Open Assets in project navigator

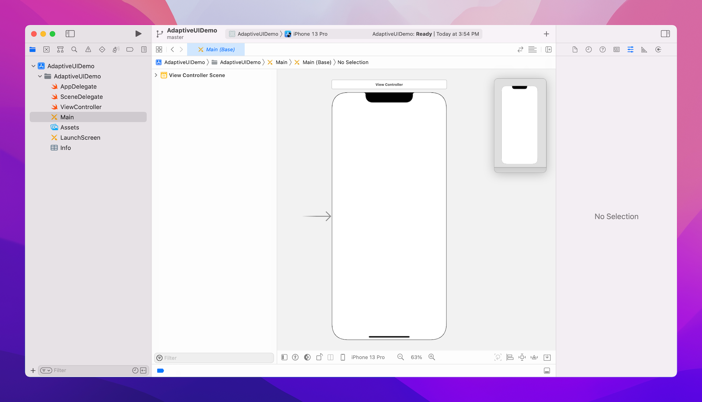(69, 128)
